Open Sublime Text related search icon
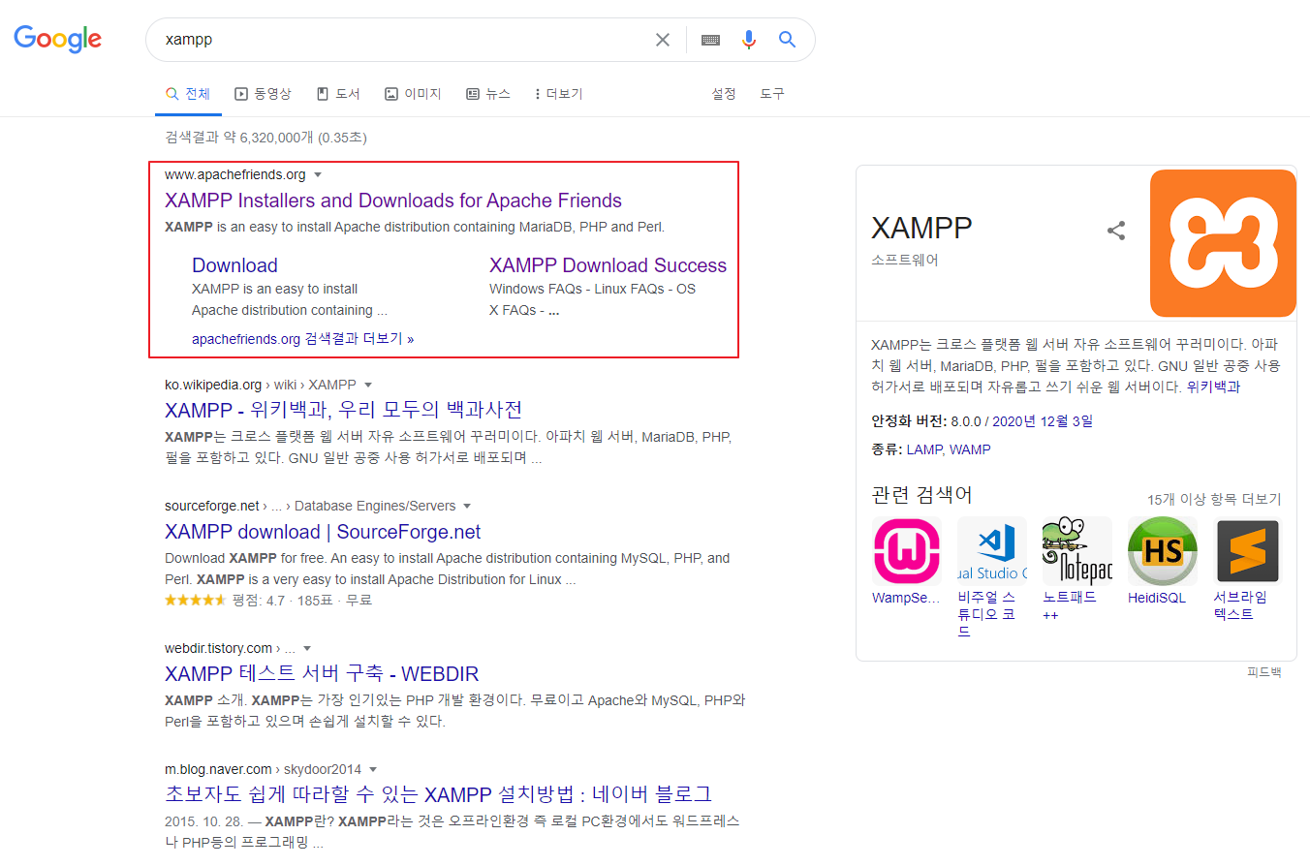1310x866 pixels. pos(1248,550)
